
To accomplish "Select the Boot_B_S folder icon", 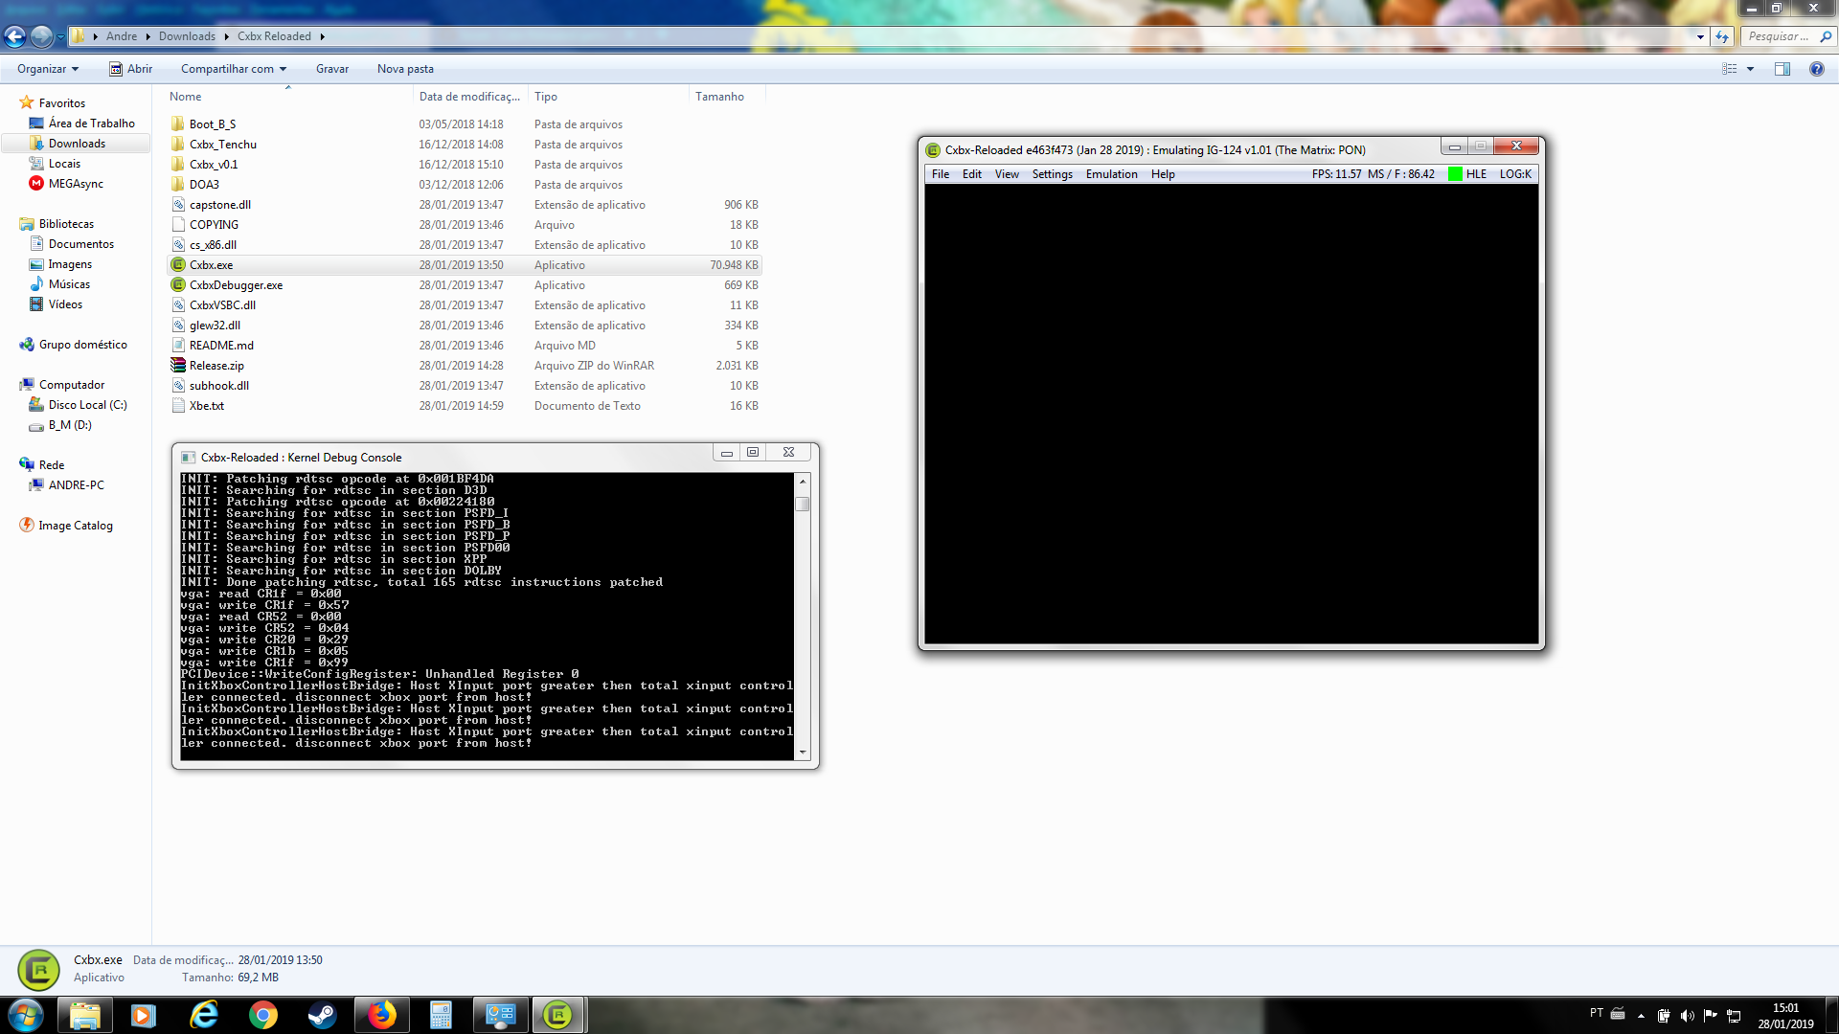I will tap(178, 124).
